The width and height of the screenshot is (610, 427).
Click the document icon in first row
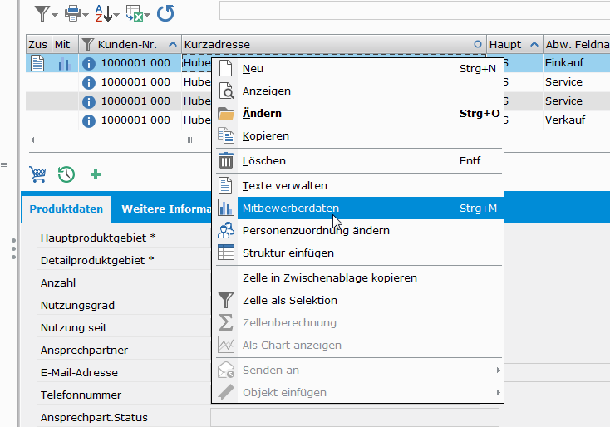tap(37, 63)
